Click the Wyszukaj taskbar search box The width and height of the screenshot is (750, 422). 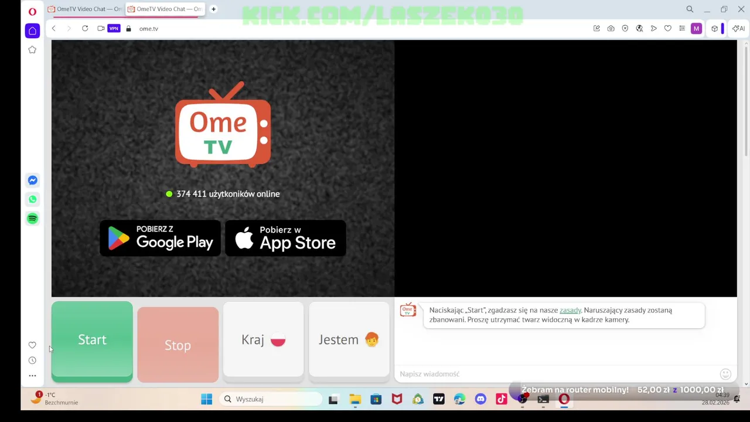271,399
